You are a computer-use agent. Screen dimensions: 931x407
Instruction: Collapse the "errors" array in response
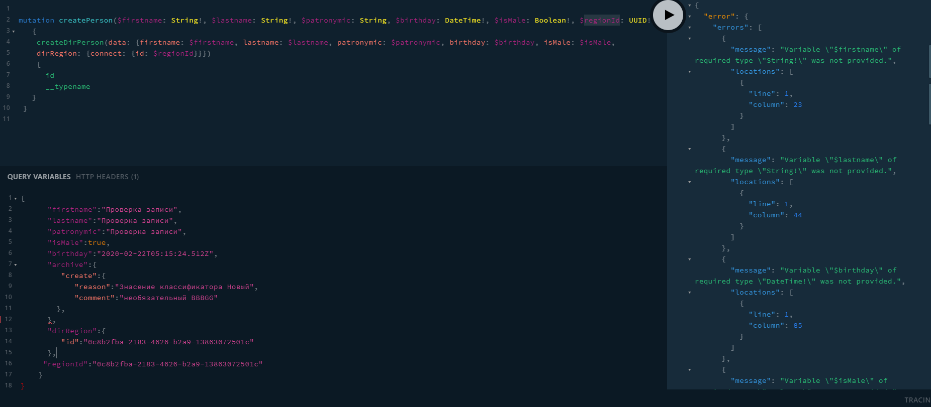(690, 28)
